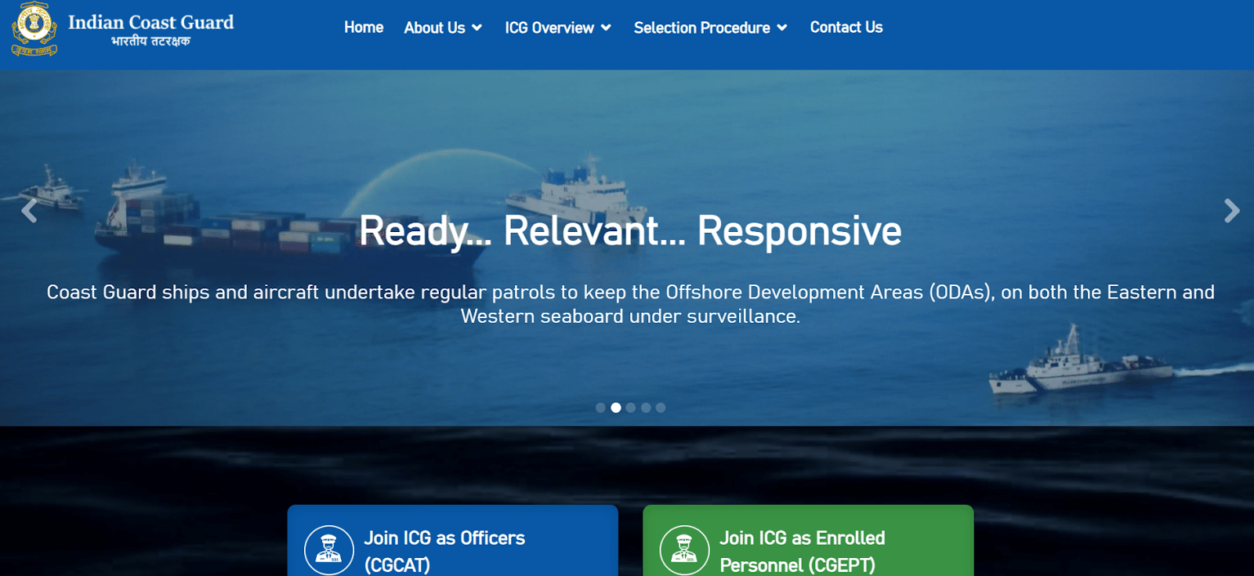Select the first carousel indicator dot
The height and width of the screenshot is (576, 1254).
click(x=600, y=408)
